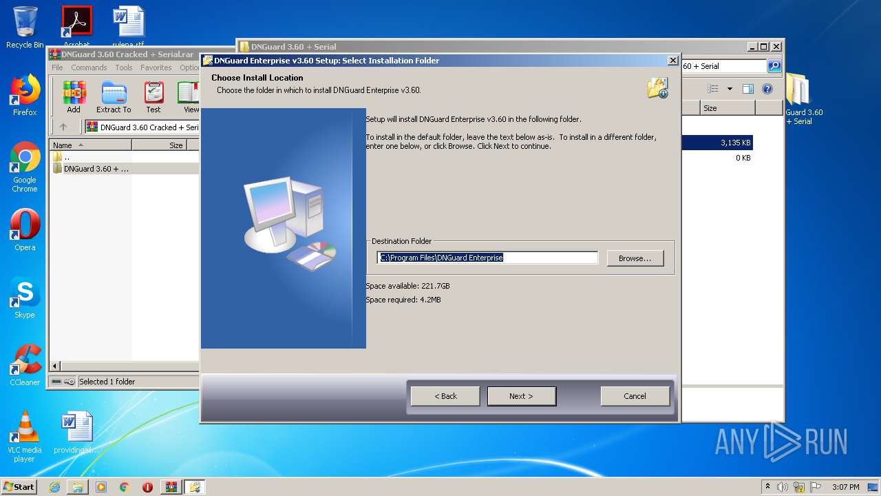Open rulepa.rtf desktop document
The image size is (881, 496).
[128, 26]
